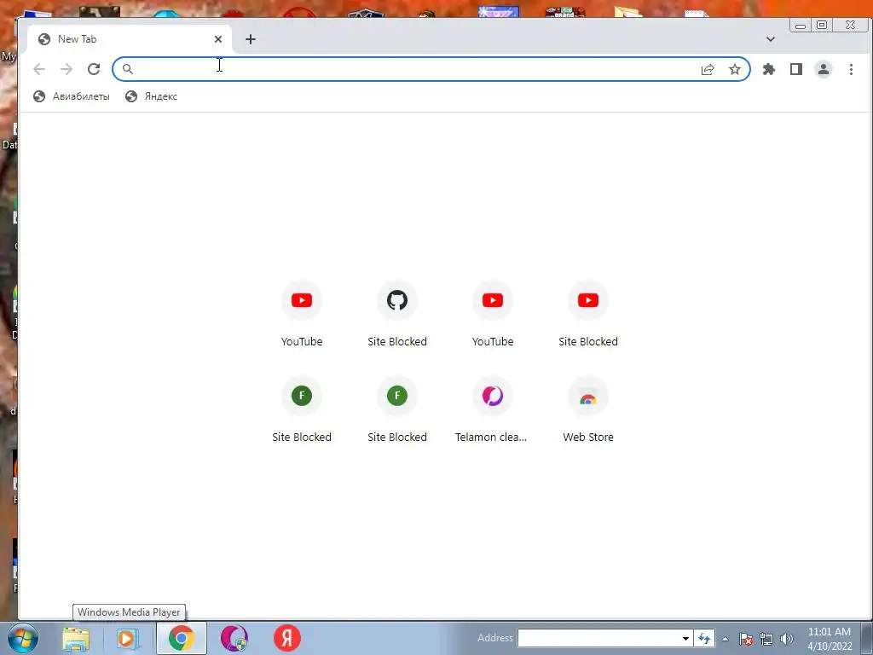Open the first YouTube shortcut tile
This screenshot has height=655, width=873.
(302, 315)
